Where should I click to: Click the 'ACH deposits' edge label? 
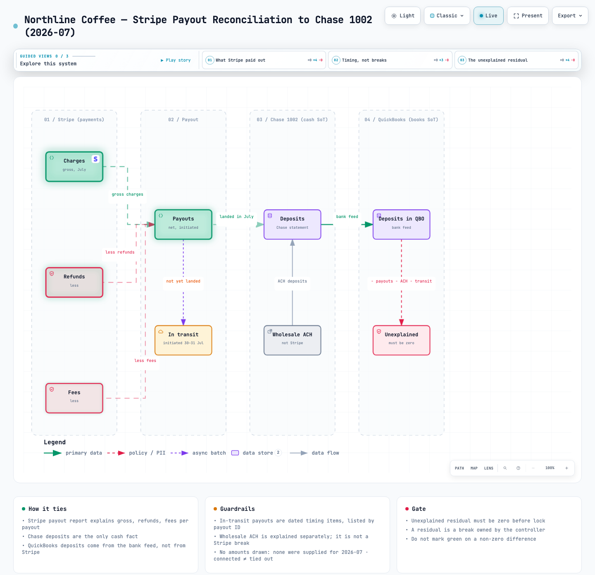pyautogui.click(x=293, y=281)
